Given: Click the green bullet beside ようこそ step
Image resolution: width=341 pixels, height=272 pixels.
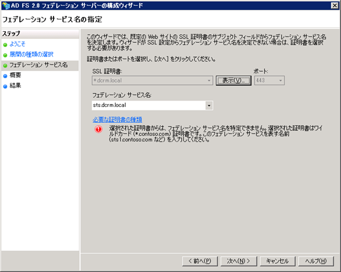Looking at the screenshot, I should (5, 45).
